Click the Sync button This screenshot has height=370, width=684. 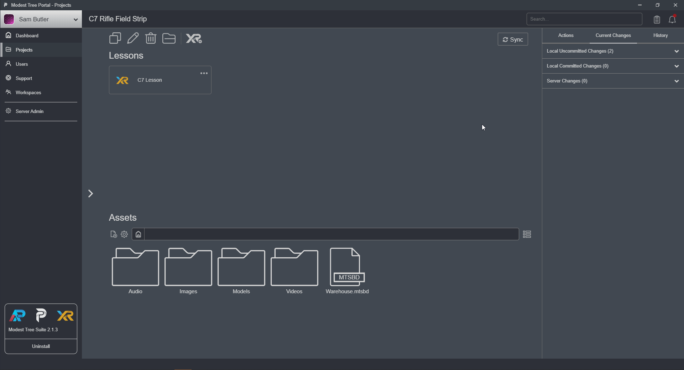[513, 39]
